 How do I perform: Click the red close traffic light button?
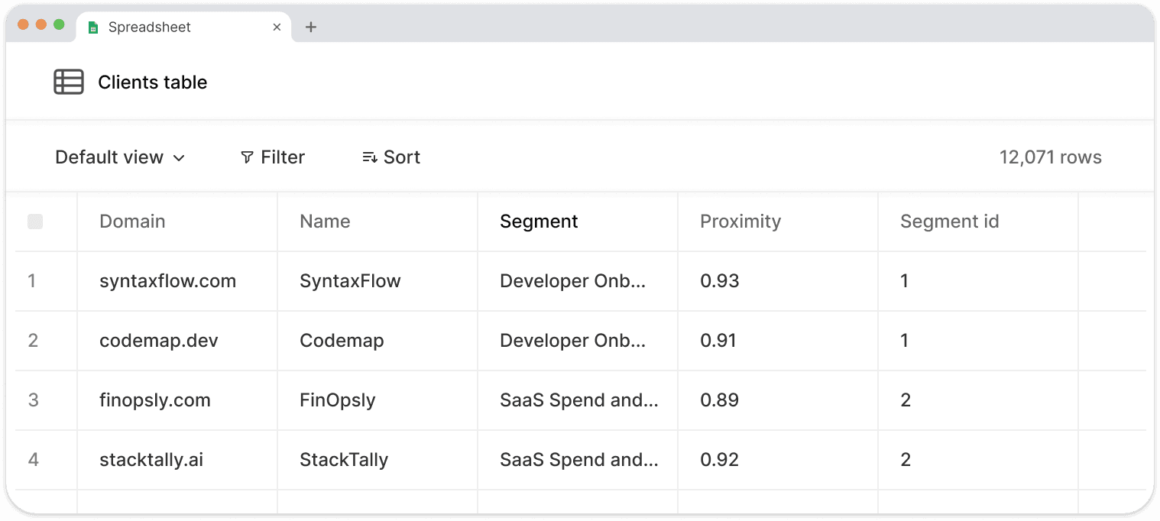tap(23, 24)
